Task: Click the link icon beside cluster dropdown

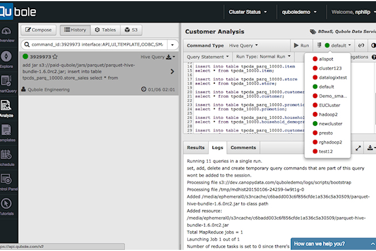Action: pos(362,45)
